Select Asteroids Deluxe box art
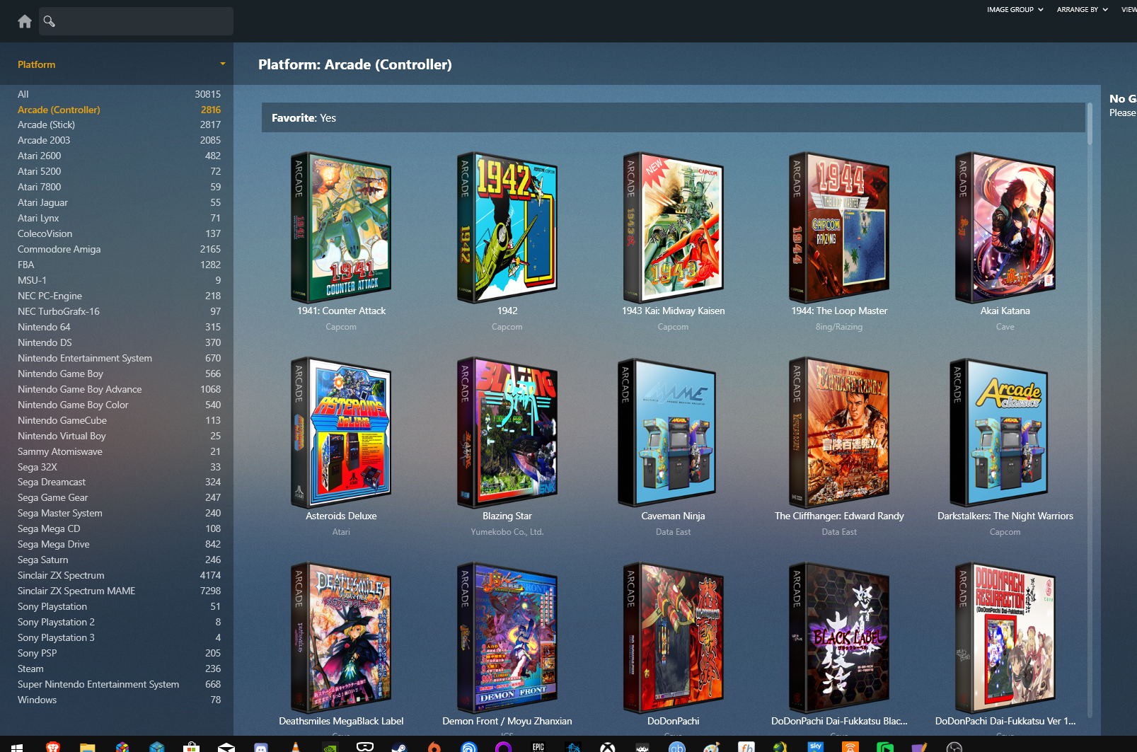 click(341, 433)
